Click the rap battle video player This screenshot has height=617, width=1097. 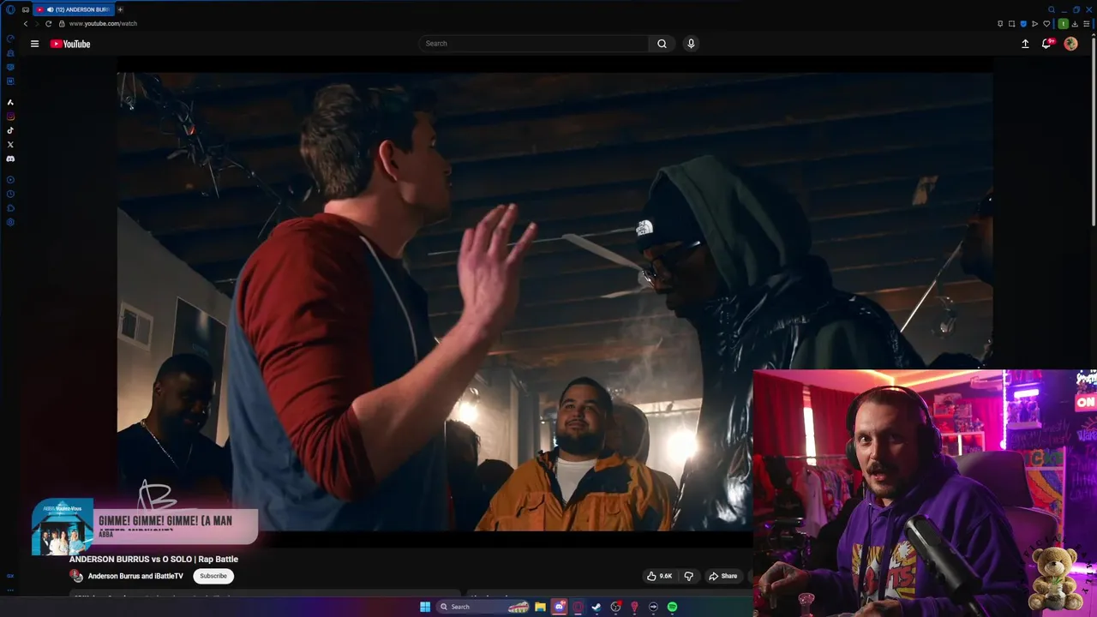(554, 302)
